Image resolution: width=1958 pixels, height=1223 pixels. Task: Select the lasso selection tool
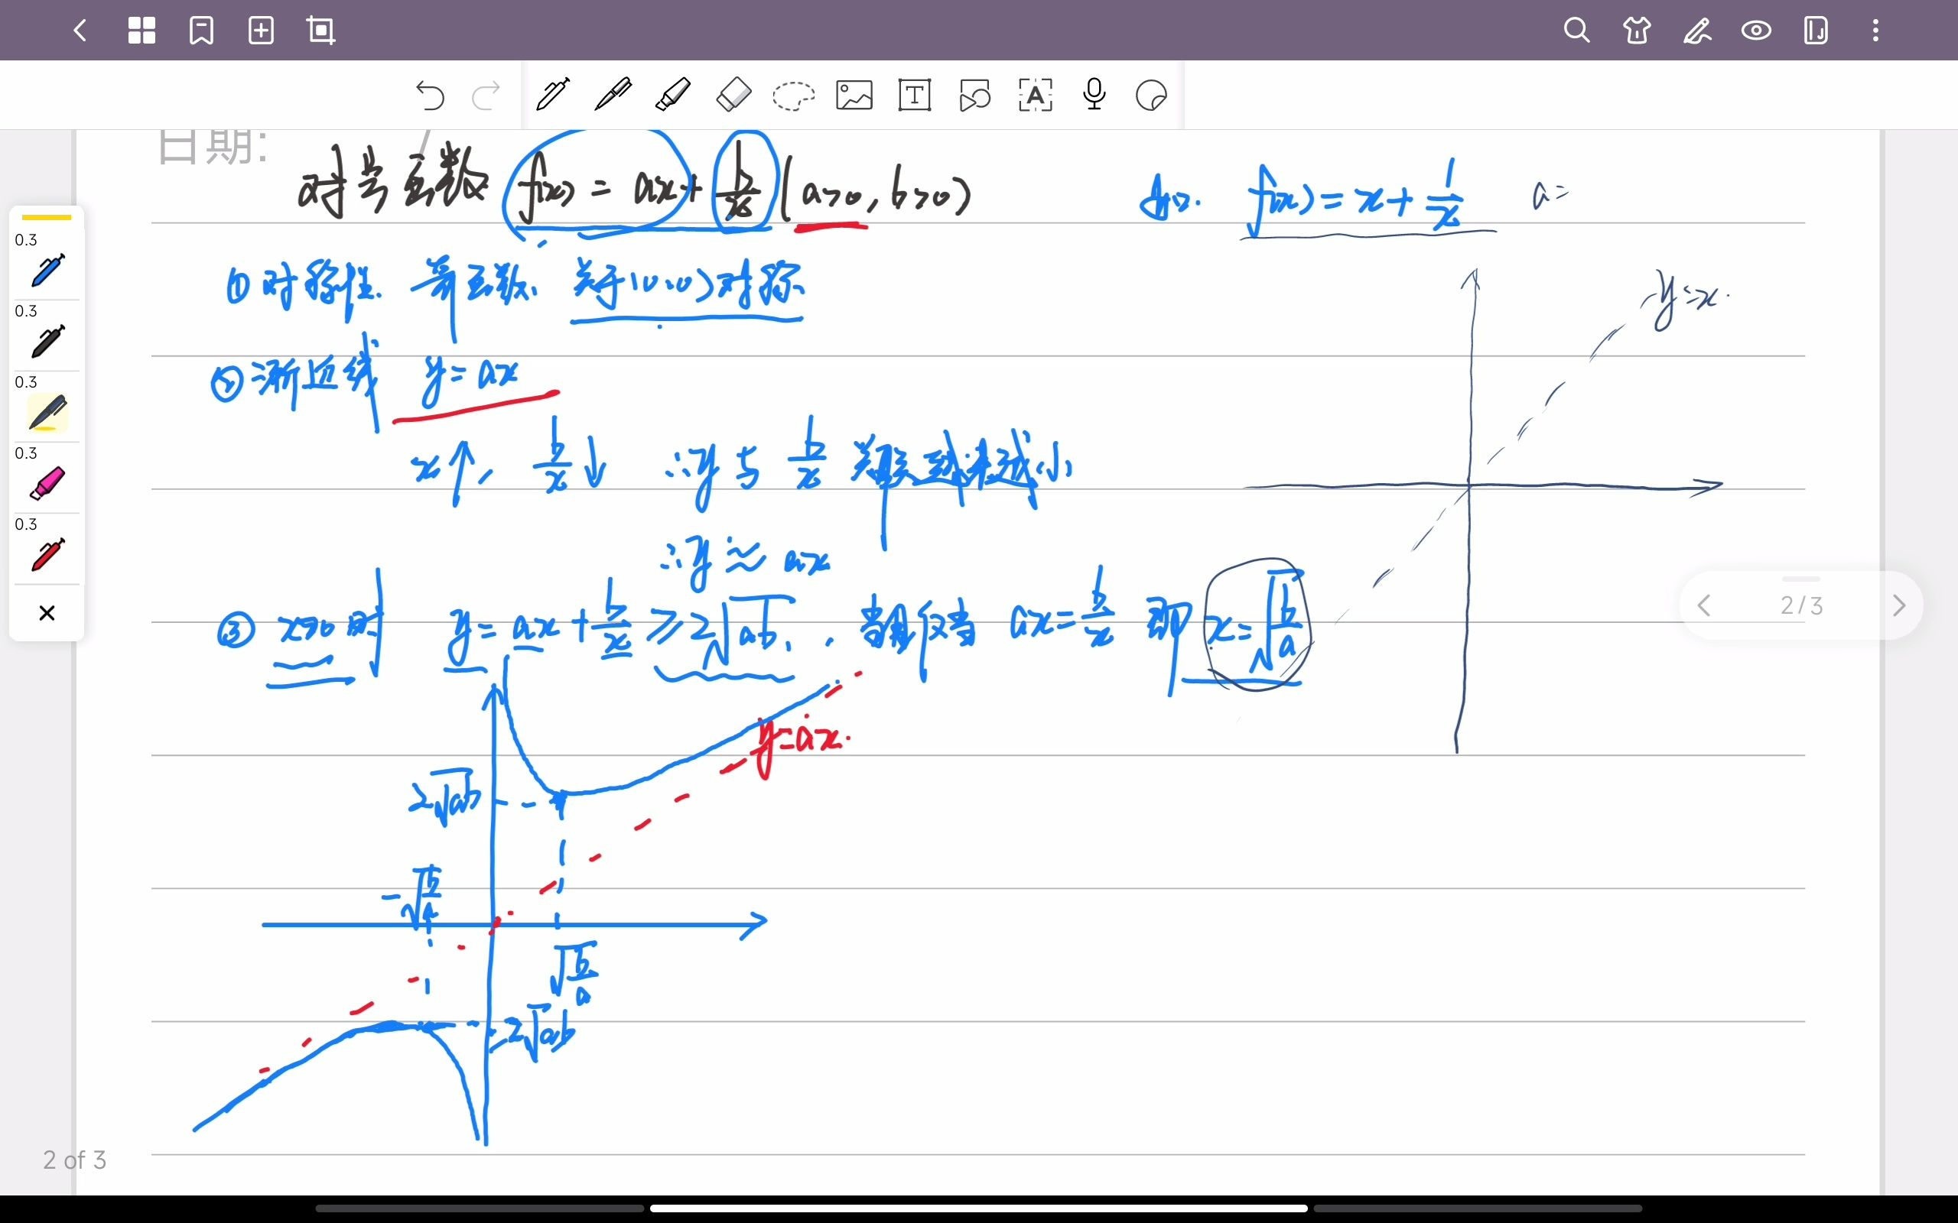click(x=794, y=96)
